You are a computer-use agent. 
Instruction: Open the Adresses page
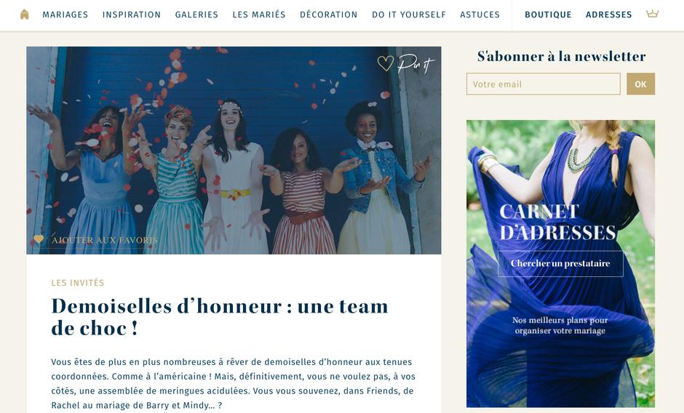tap(608, 15)
